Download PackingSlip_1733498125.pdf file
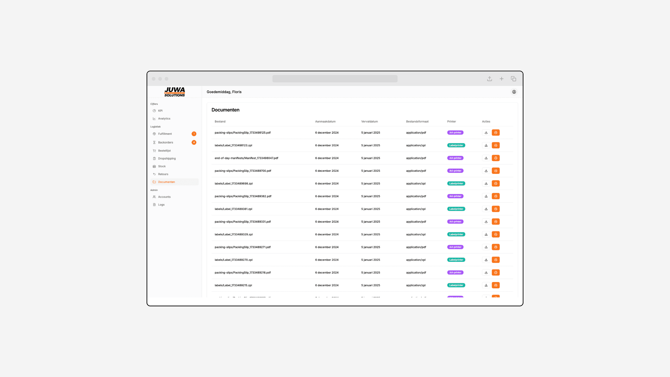 [486, 133]
